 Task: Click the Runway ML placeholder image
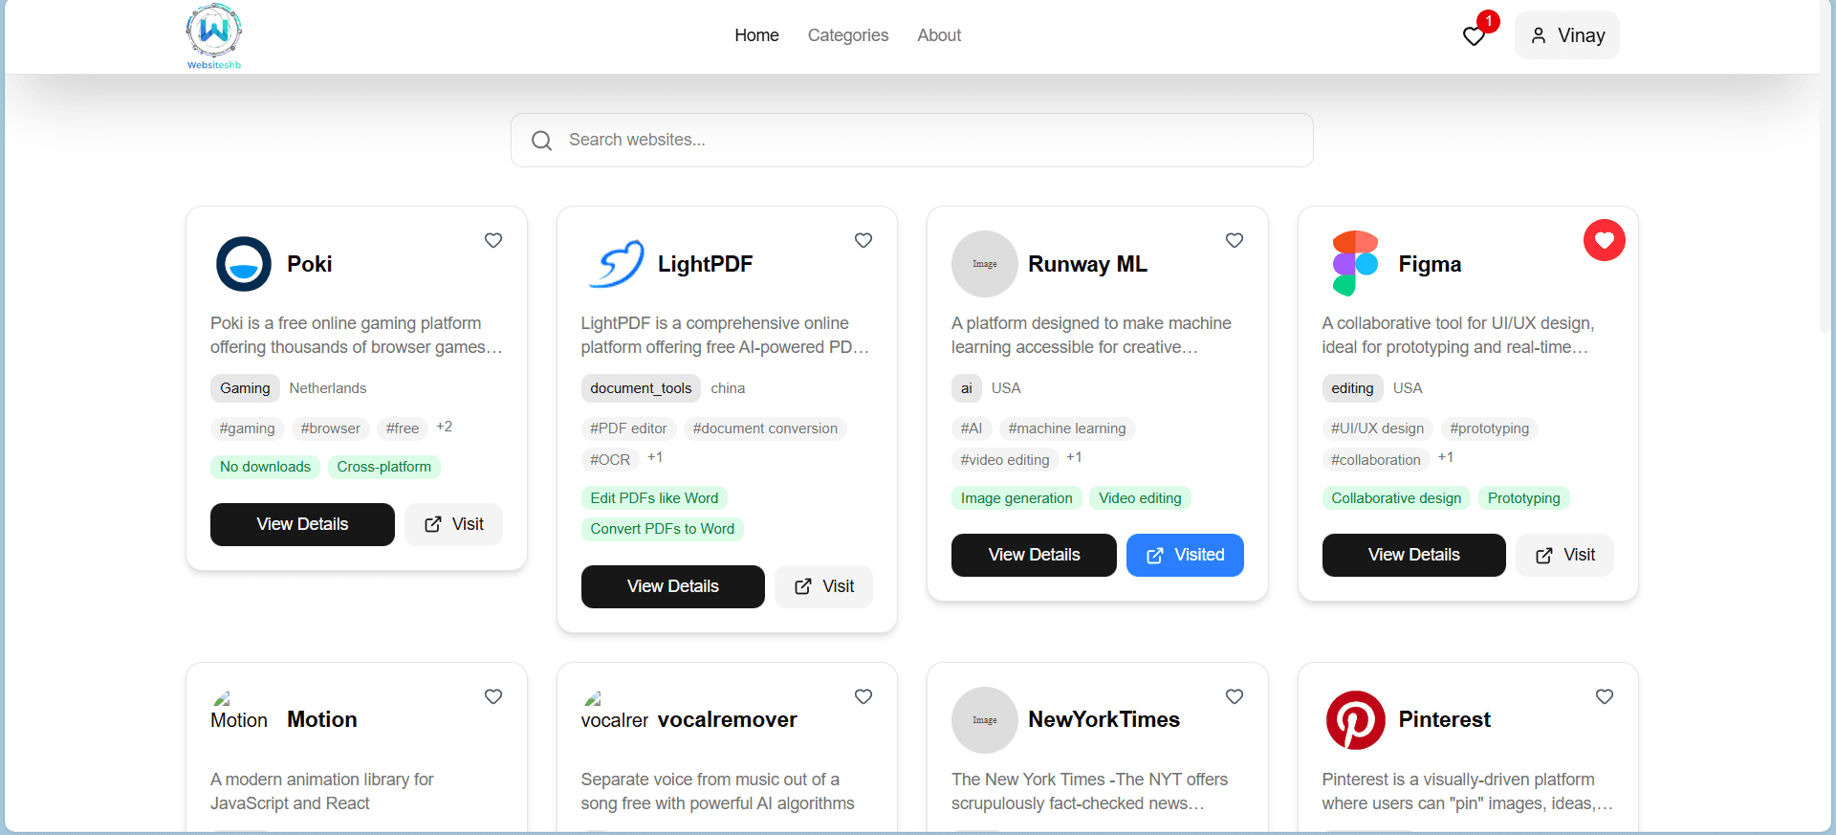coord(984,264)
